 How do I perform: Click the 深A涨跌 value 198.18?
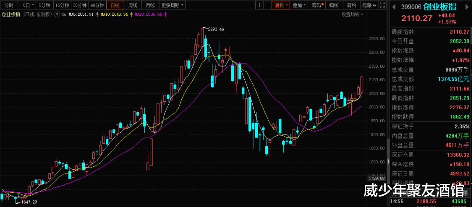coord(459,164)
